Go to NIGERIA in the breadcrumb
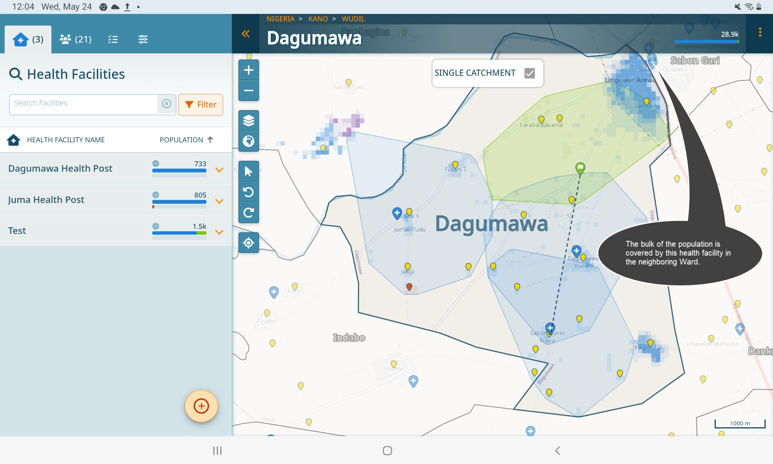773x464 pixels. (x=280, y=19)
